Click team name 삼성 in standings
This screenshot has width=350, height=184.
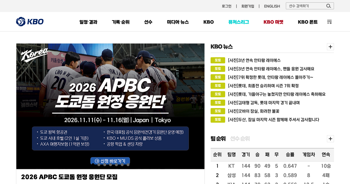pos(232,176)
